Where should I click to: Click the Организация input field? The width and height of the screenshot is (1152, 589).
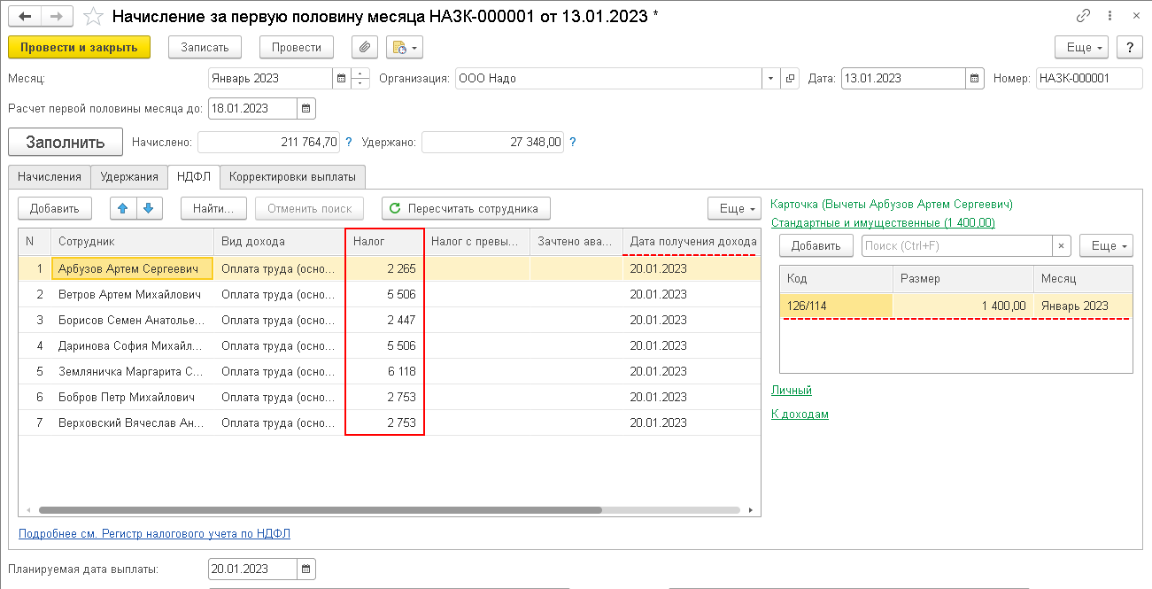point(609,78)
